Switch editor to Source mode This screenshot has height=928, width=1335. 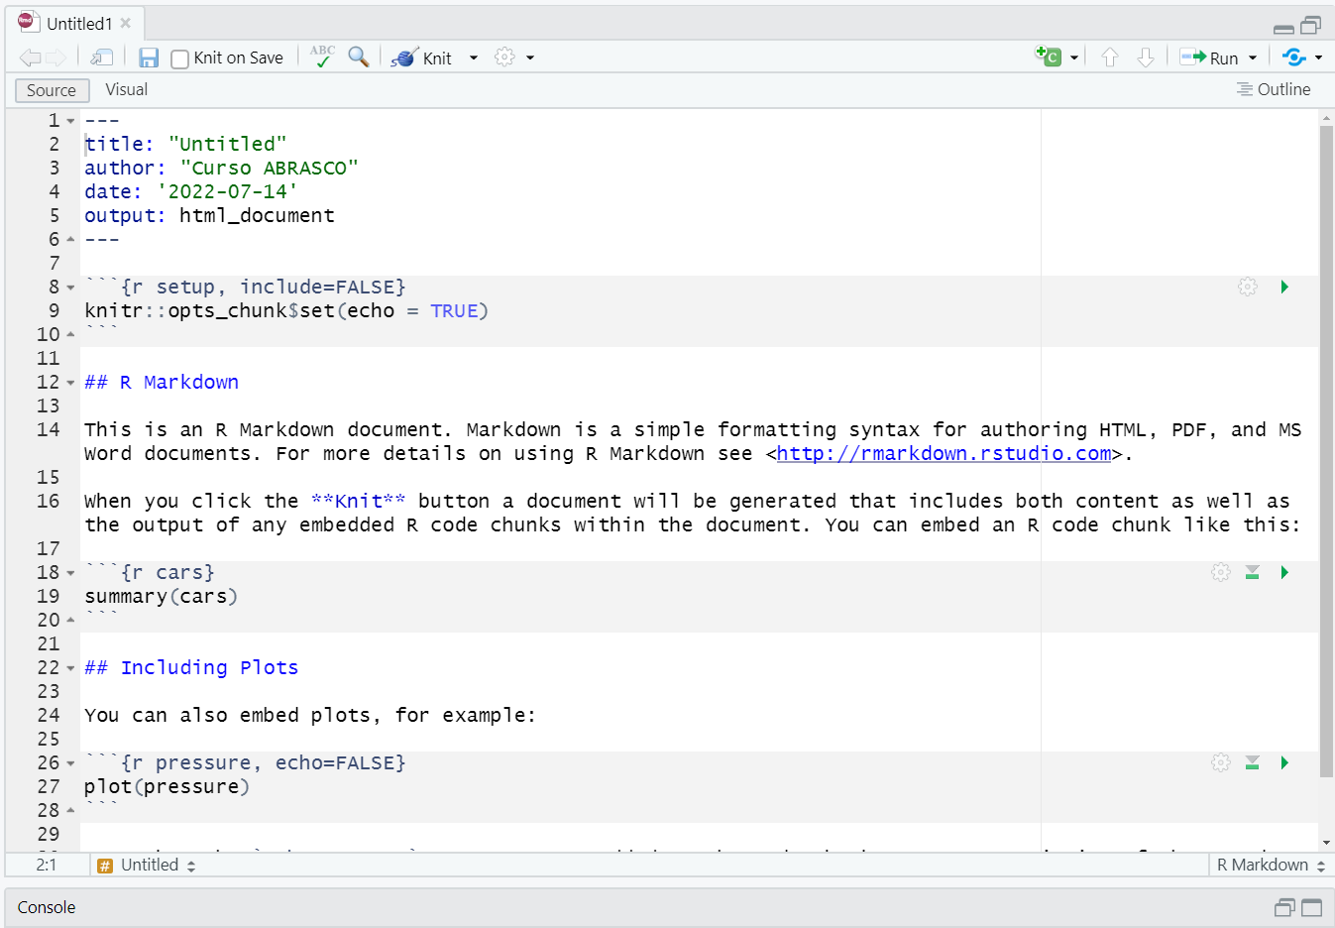coord(52,90)
